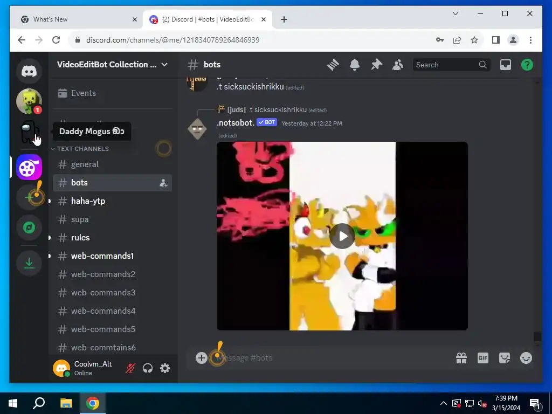Open Explore Discoverable Servers compass icon
Viewport: 552px width, 414px height.
point(29,227)
